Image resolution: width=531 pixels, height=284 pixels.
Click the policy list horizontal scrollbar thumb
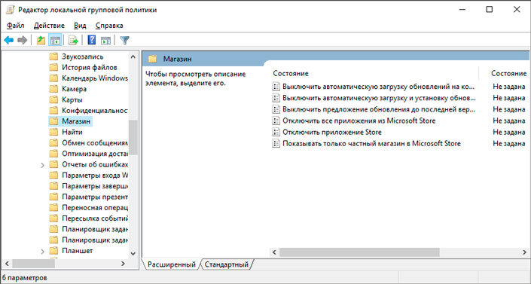pos(359,252)
